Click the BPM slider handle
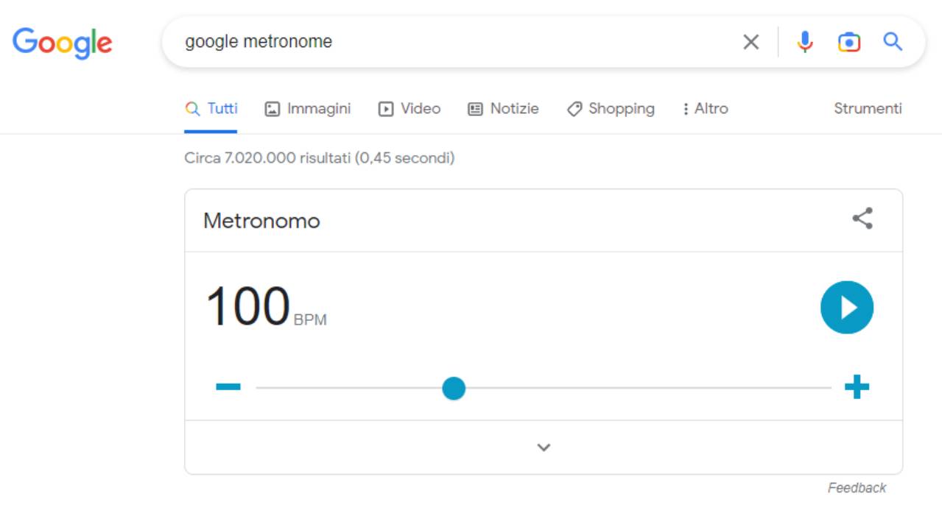This screenshot has height=530, width=942. point(454,388)
